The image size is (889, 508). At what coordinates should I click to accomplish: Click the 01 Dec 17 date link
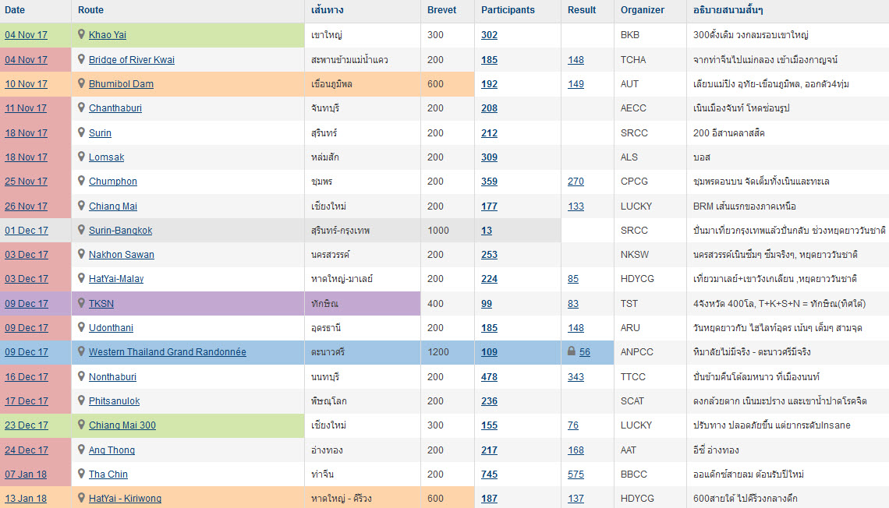[x=27, y=231]
